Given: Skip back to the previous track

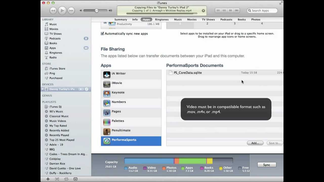Looking at the screenshot, I should pyautogui.click(x=53, y=10).
